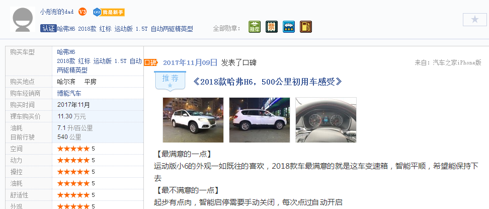
Task: Click the 2017年11月09日 post date
Action: (190, 62)
